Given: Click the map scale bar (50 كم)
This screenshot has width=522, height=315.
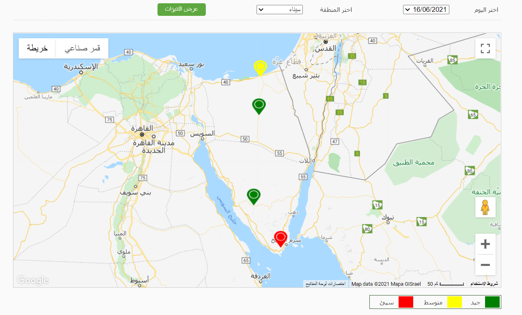Looking at the screenshot, I should (x=446, y=284).
